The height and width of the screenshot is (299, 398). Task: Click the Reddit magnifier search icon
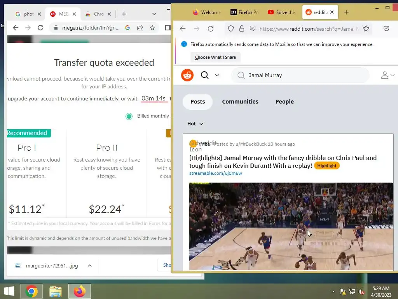point(204,75)
